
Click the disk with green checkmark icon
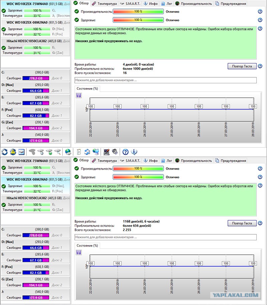49,152
